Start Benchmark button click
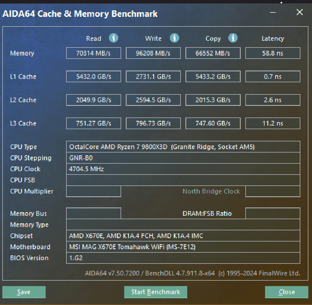 coord(156,292)
